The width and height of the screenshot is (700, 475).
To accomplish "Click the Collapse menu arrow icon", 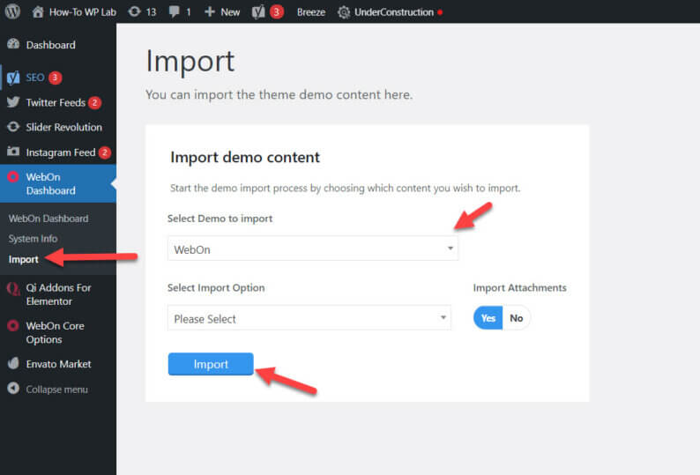I will (x=13, y=389).
